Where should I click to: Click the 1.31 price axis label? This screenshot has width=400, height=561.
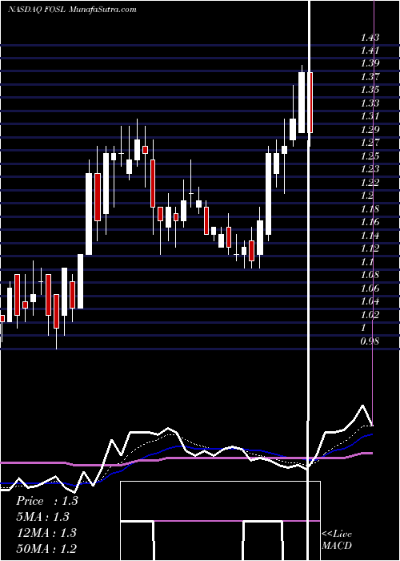point(370,117)
